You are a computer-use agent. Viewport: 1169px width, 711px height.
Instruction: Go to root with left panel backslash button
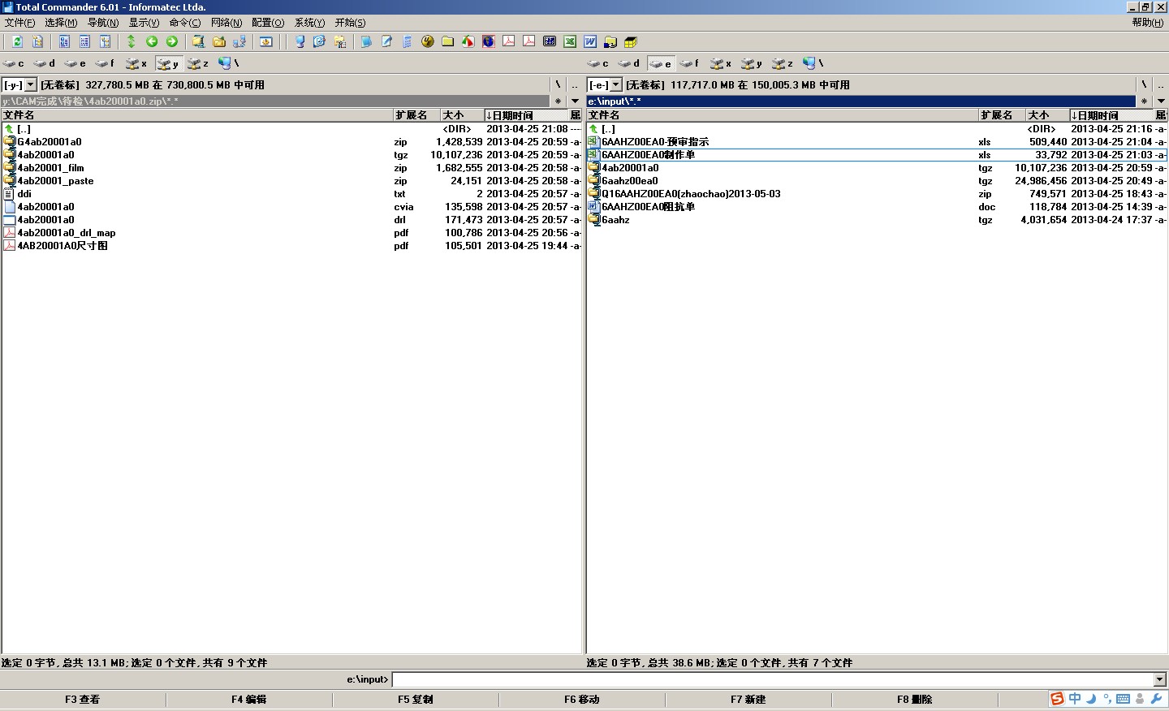coord(558,84)
